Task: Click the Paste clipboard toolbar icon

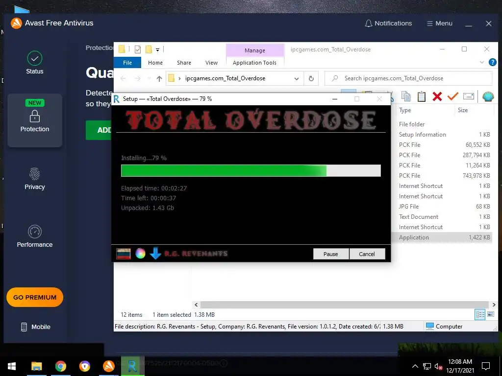Action: pos(421,96)
